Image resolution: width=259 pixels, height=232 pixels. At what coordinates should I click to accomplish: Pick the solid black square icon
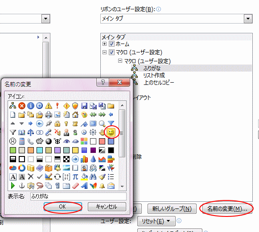click(111, 150)
